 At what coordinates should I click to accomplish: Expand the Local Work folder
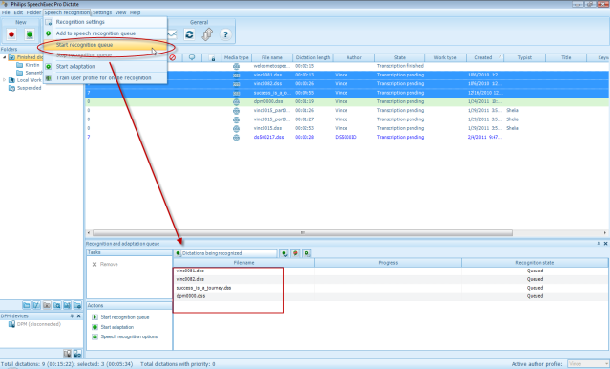coord(4,80)
